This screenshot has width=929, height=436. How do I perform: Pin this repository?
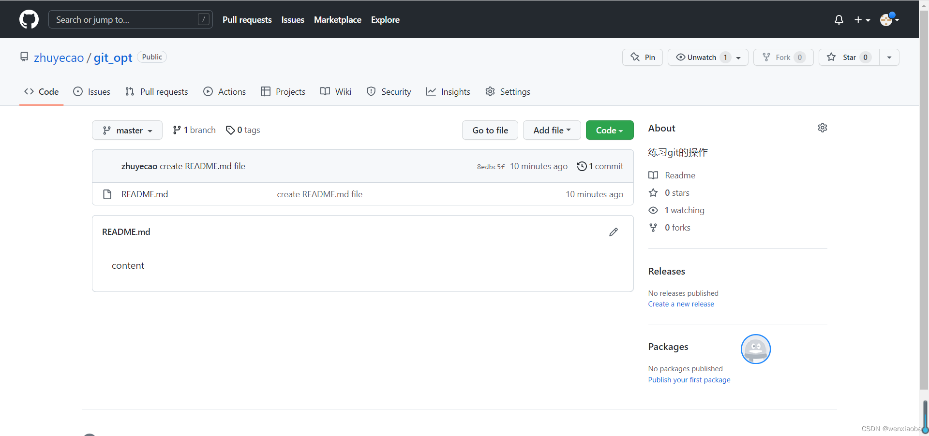643,57
